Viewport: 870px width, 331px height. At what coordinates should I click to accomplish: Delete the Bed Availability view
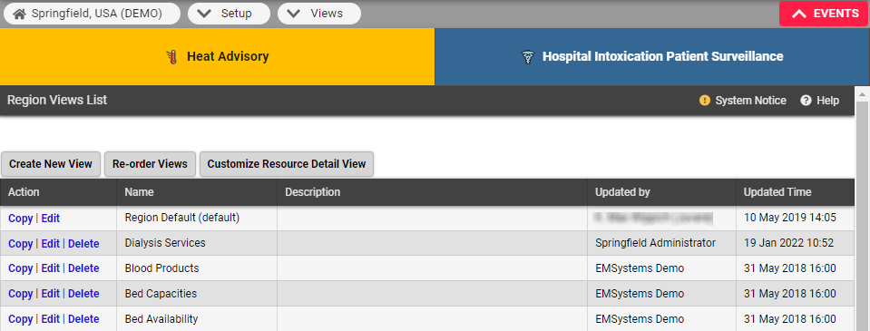83,319
